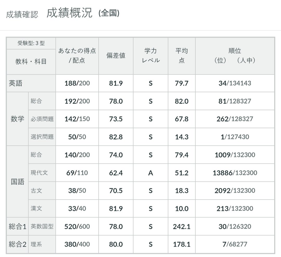Viewport: 281px width, 257px height.
Task: Click the 成績確認 heading text
Action: tap(22, 15)
